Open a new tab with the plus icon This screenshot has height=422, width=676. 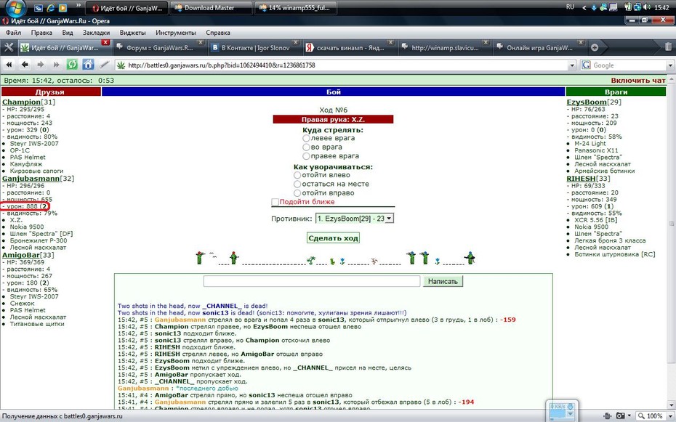click(595, 48)
